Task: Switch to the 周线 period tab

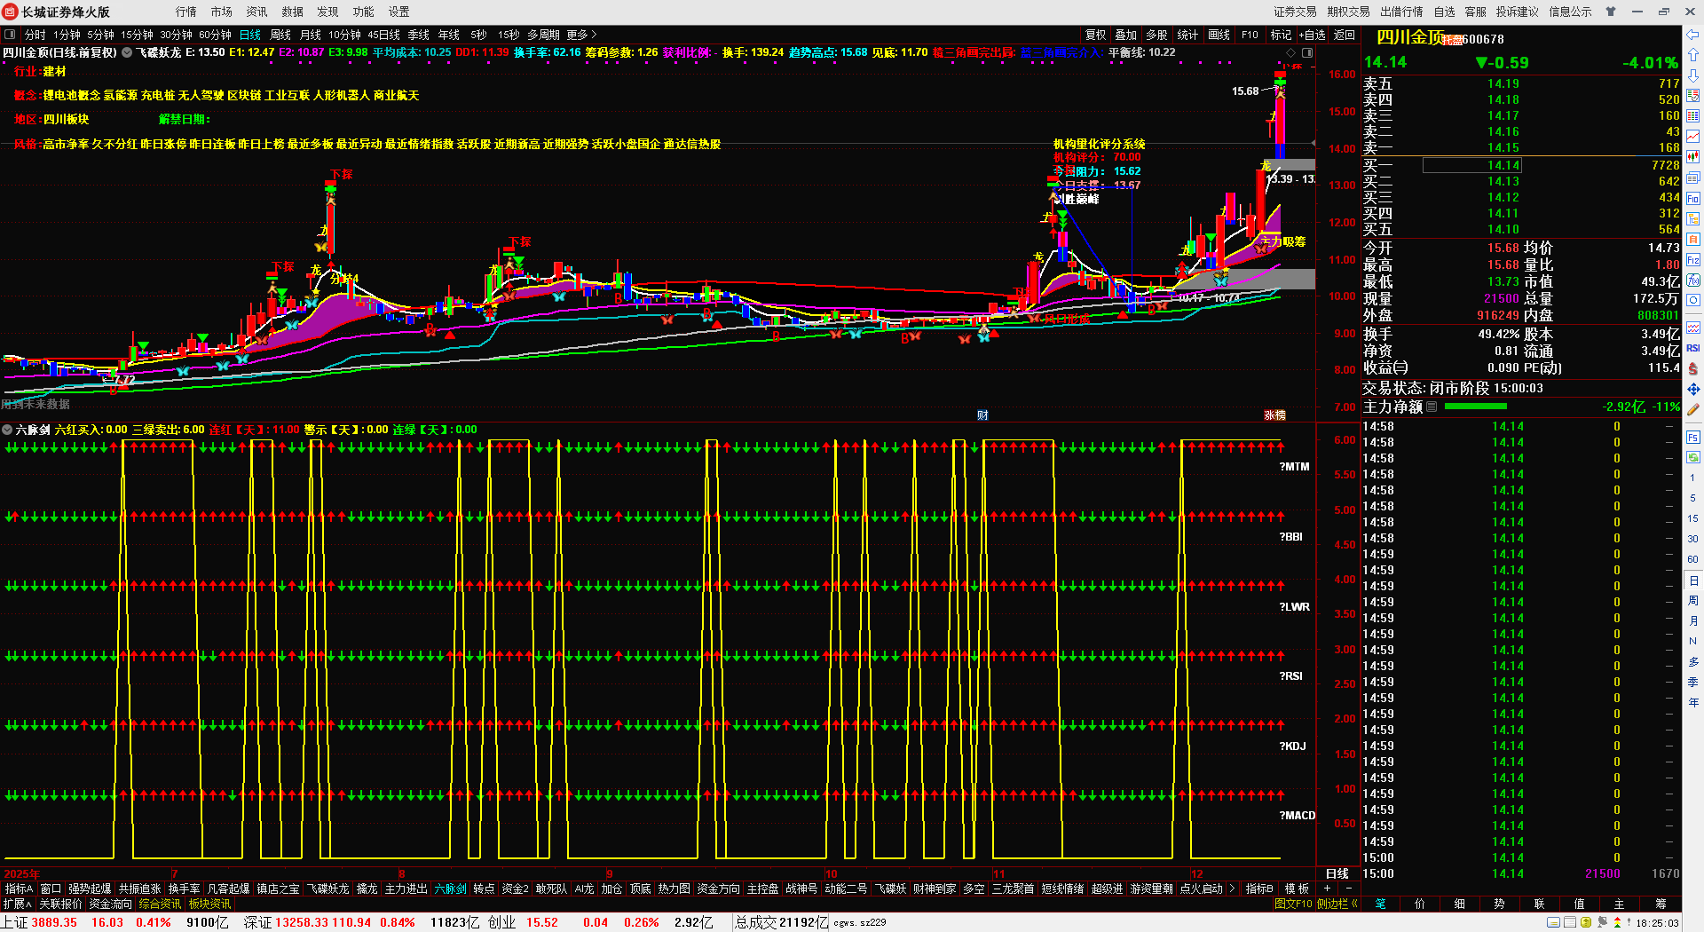Action: (280, 35)
